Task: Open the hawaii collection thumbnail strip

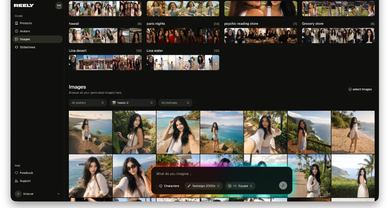Action: [x=105, y=35]
